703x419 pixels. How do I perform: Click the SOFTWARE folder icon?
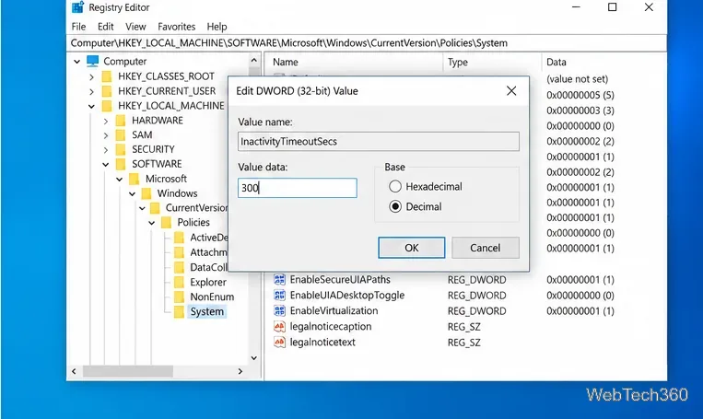121,164
